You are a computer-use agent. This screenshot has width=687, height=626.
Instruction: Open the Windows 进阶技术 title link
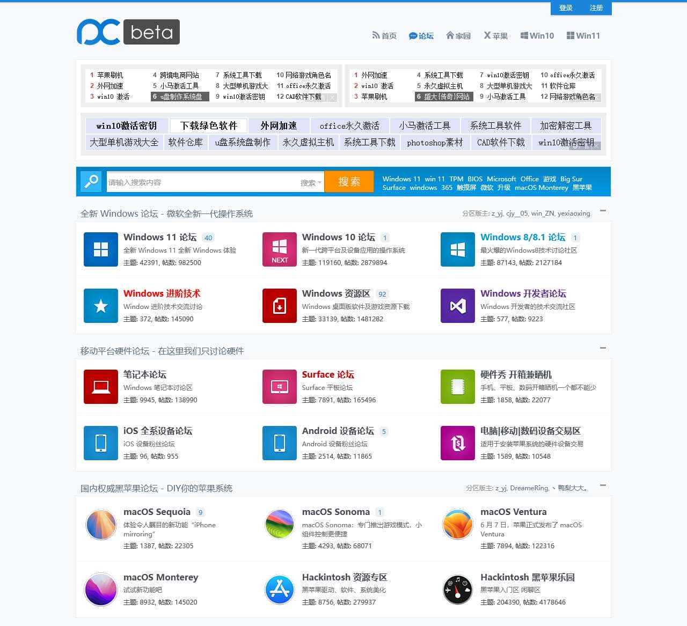click(x=162, y=293)
